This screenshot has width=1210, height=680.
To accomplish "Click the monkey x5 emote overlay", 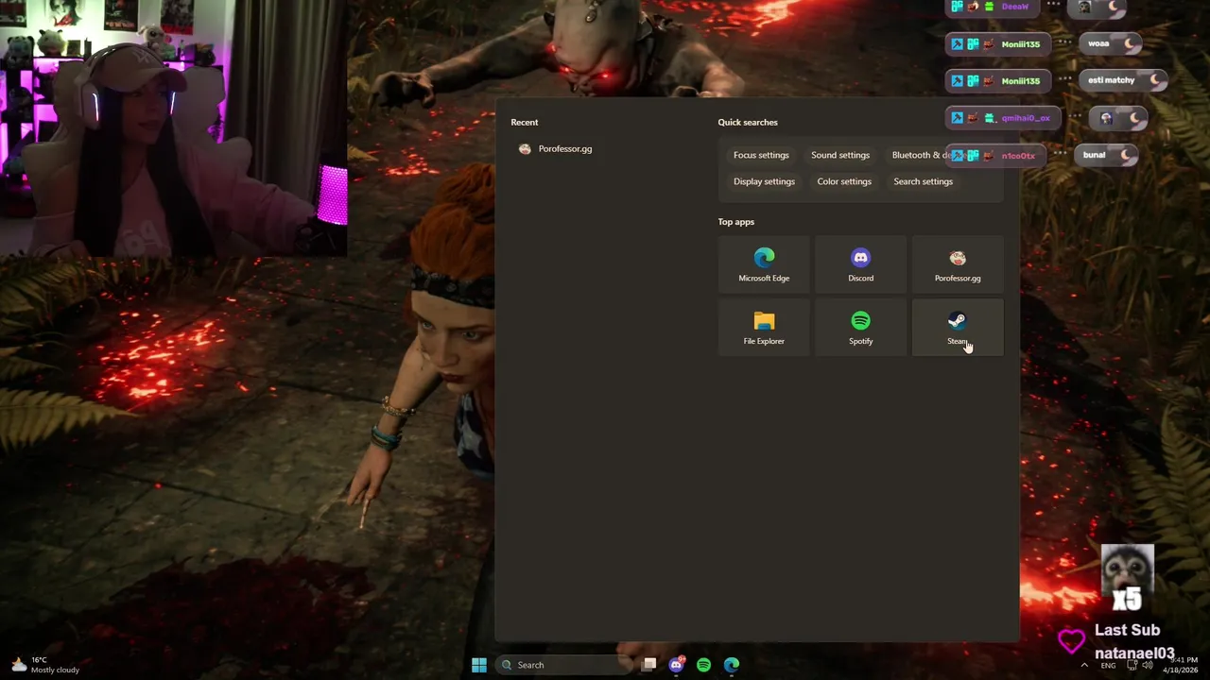I will coord(1127,577).
